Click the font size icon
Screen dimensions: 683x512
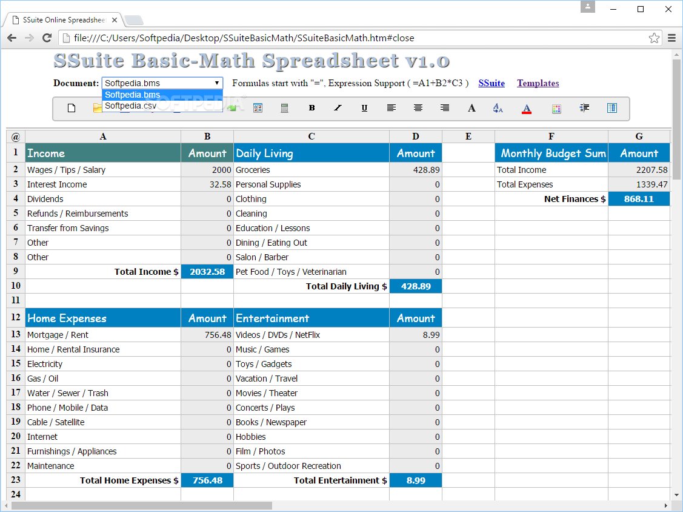click(498, 108)
